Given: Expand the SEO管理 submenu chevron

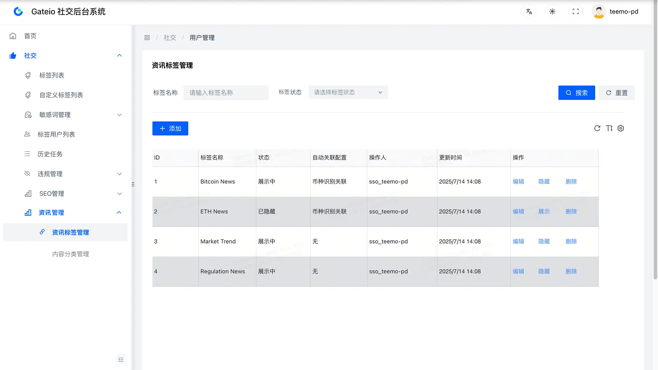Looking at the screenshot, I should [x=119, y=194].
